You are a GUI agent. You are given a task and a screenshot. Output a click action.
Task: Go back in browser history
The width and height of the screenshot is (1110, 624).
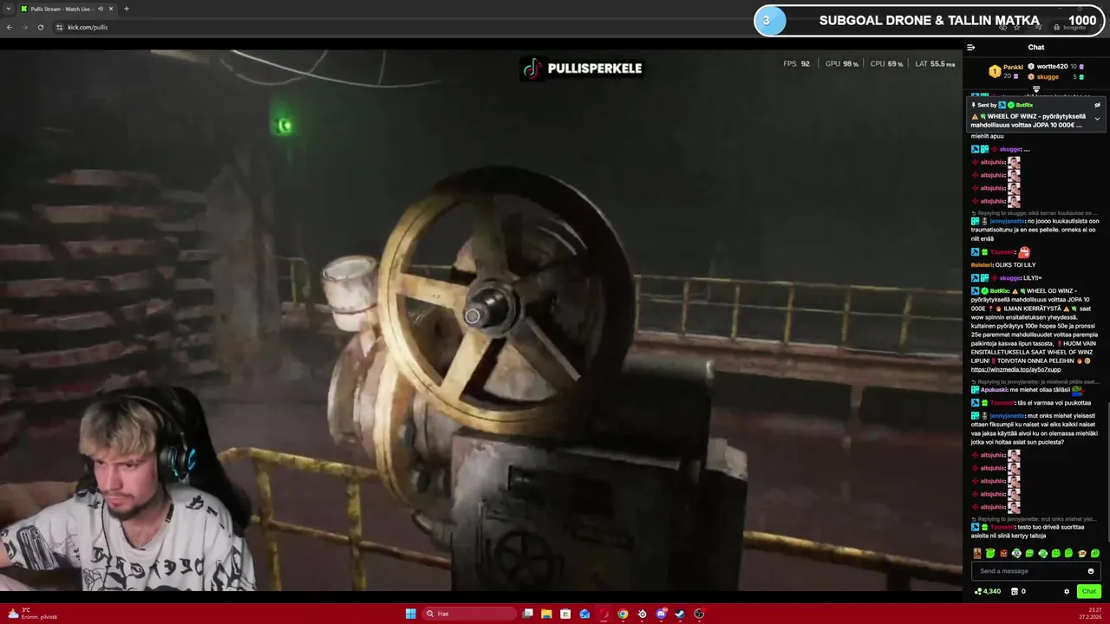[10, 28]
